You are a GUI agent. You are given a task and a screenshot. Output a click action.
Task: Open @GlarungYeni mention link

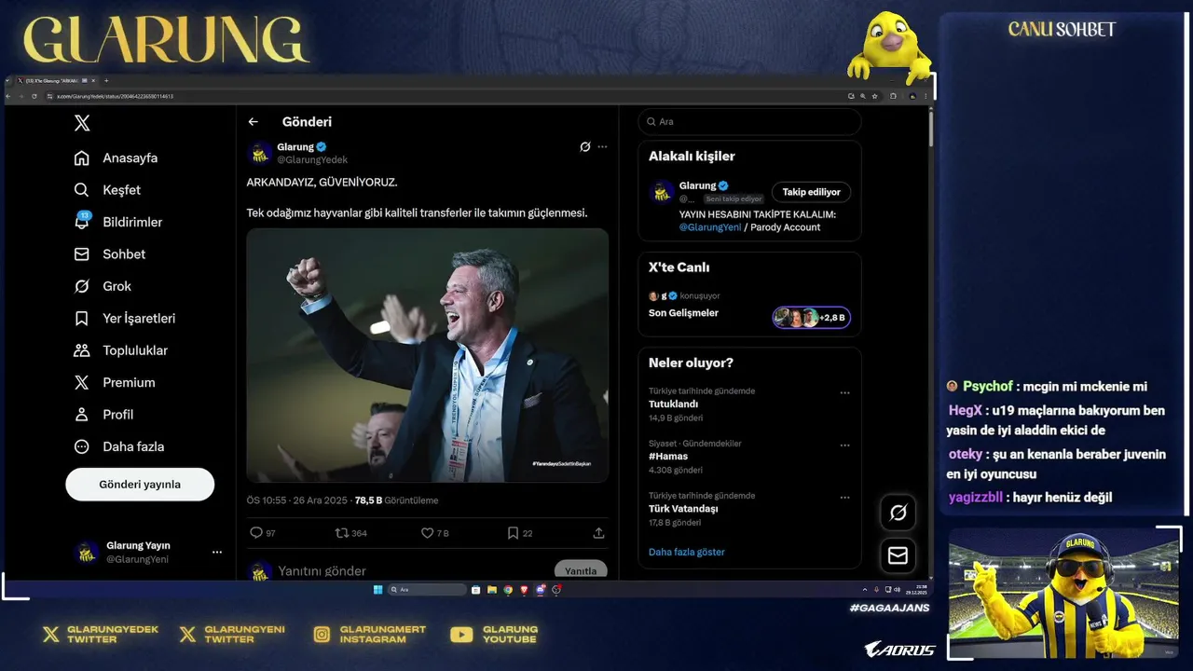pyautogui.click(x=710, y=227)
